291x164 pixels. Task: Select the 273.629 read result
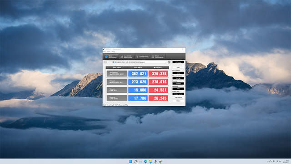138,82
